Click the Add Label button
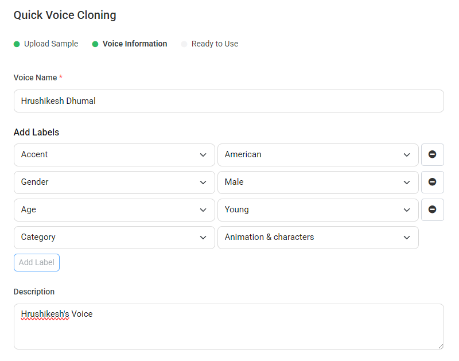Image resolution: width=459 pixels, height=361 pixels. (37, 262)
